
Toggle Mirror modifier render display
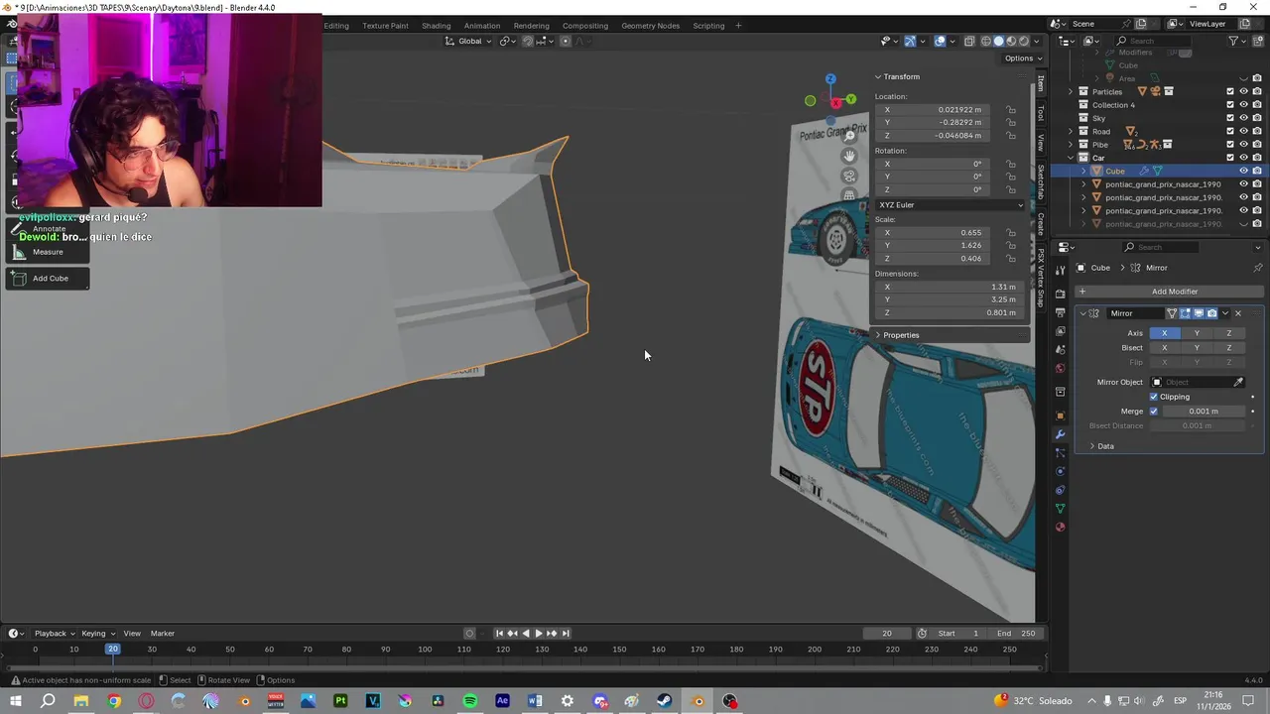tap(1211, 313)
